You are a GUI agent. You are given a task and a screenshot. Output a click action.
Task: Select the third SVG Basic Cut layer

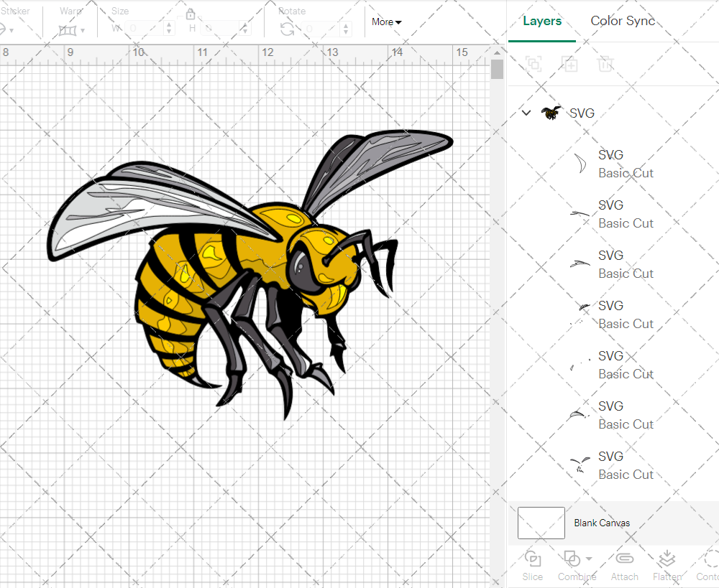click(613, 265)
